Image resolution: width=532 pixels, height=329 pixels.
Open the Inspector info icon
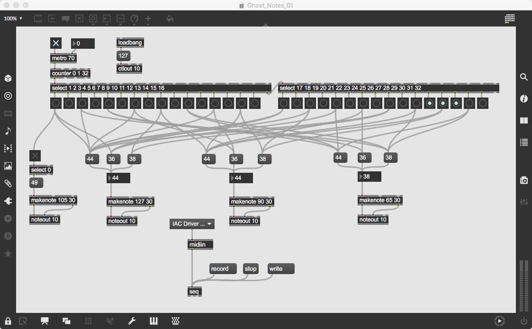click(524, 98)
